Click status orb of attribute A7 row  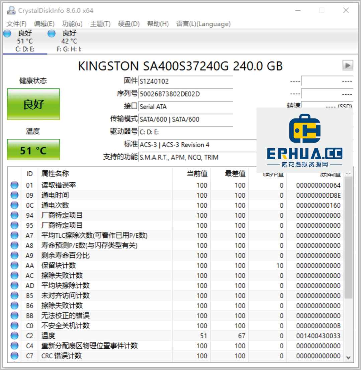(14, 235)
